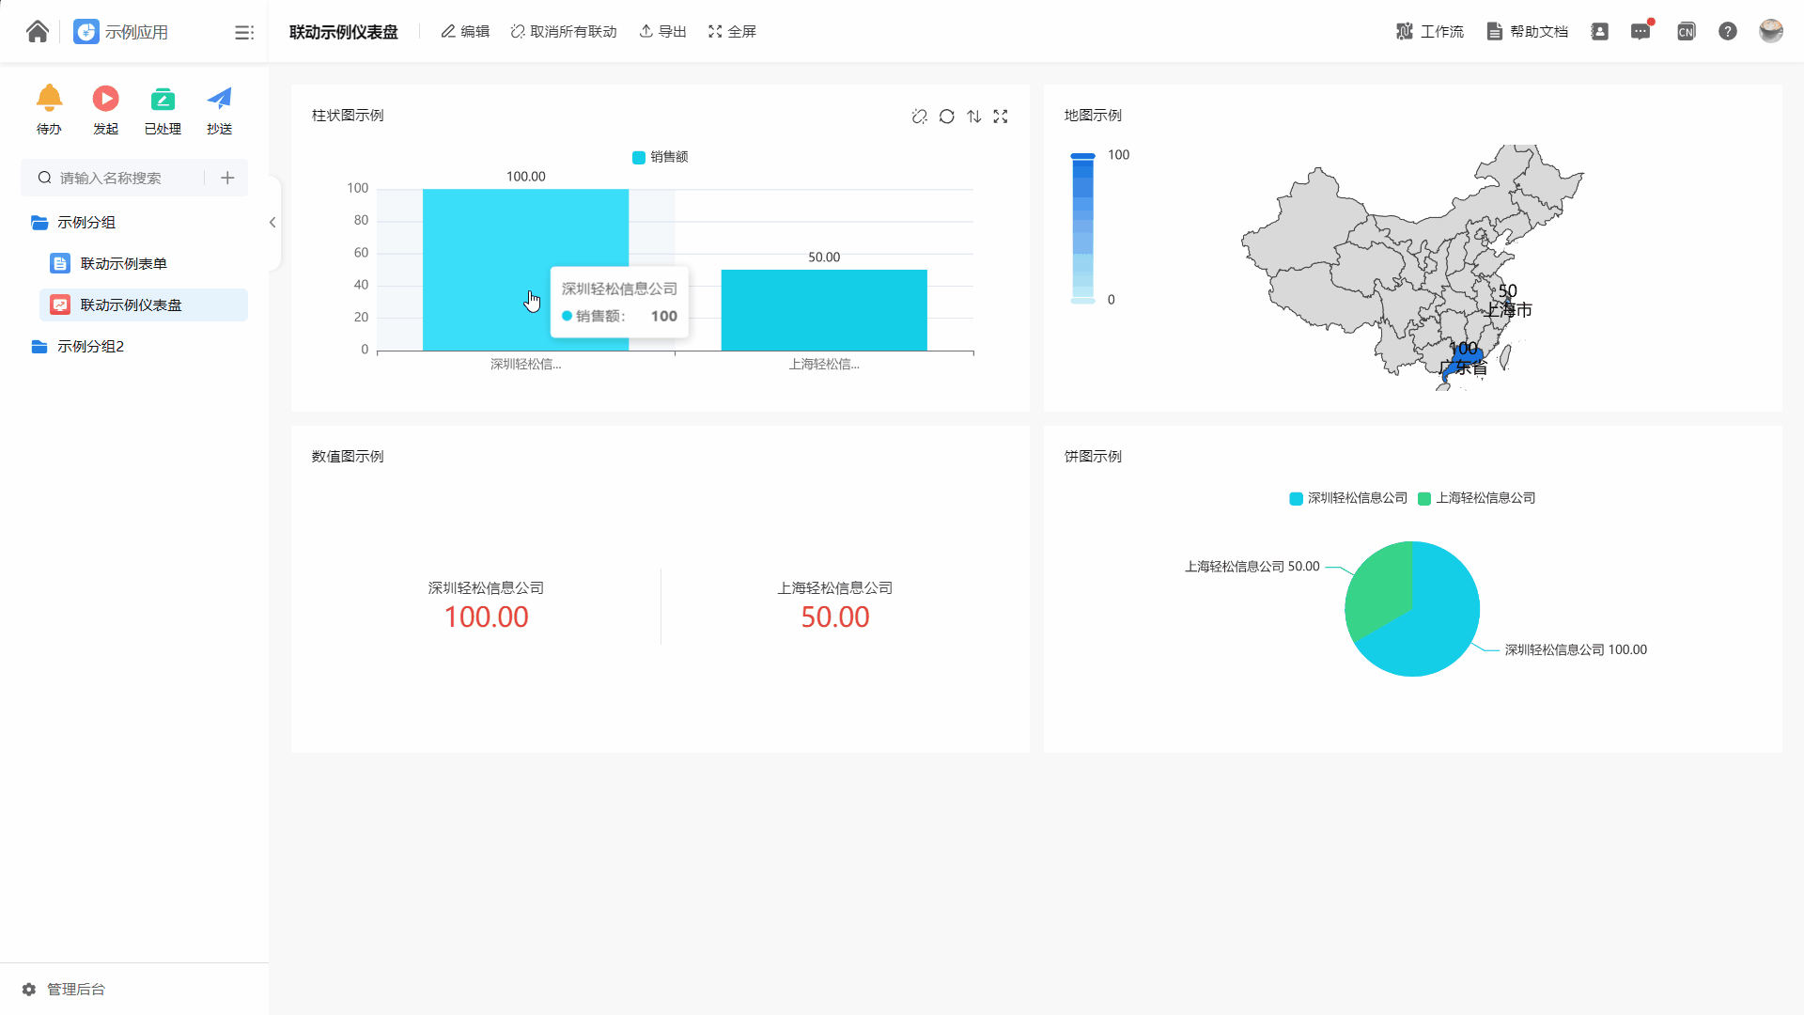Screen dimensions: 1804x1015
Task: Click the refresh icon on bar chart
Action: pos(947,117)
